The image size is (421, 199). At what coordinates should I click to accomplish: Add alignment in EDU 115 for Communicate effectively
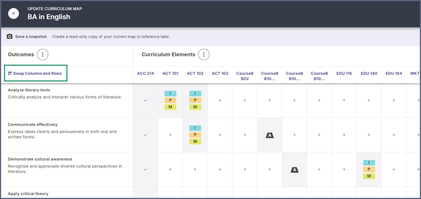point(344,135)
